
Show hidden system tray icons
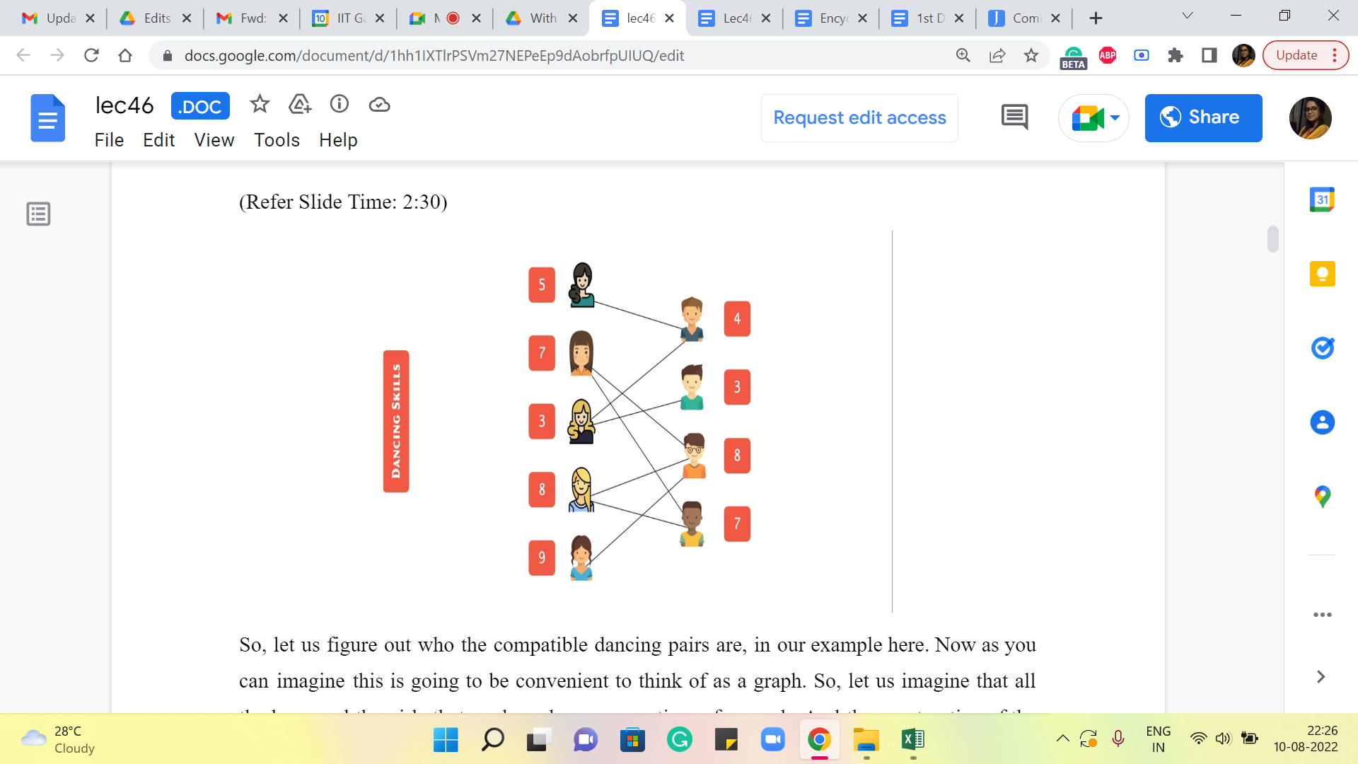(1062, 739)
